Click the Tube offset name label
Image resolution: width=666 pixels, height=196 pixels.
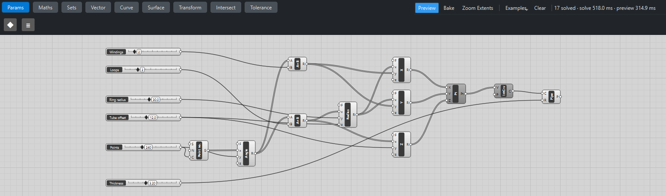118,118
